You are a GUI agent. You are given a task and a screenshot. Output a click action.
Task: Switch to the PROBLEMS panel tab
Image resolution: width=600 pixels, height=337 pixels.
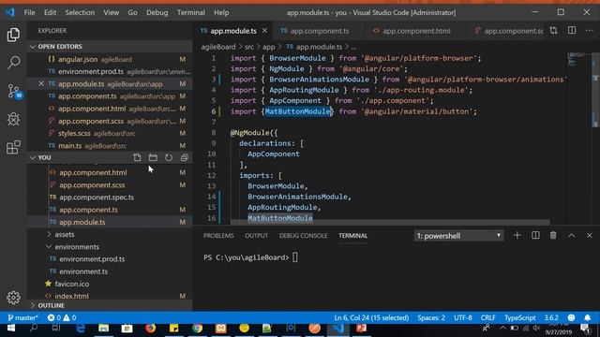tap(218, 235)
